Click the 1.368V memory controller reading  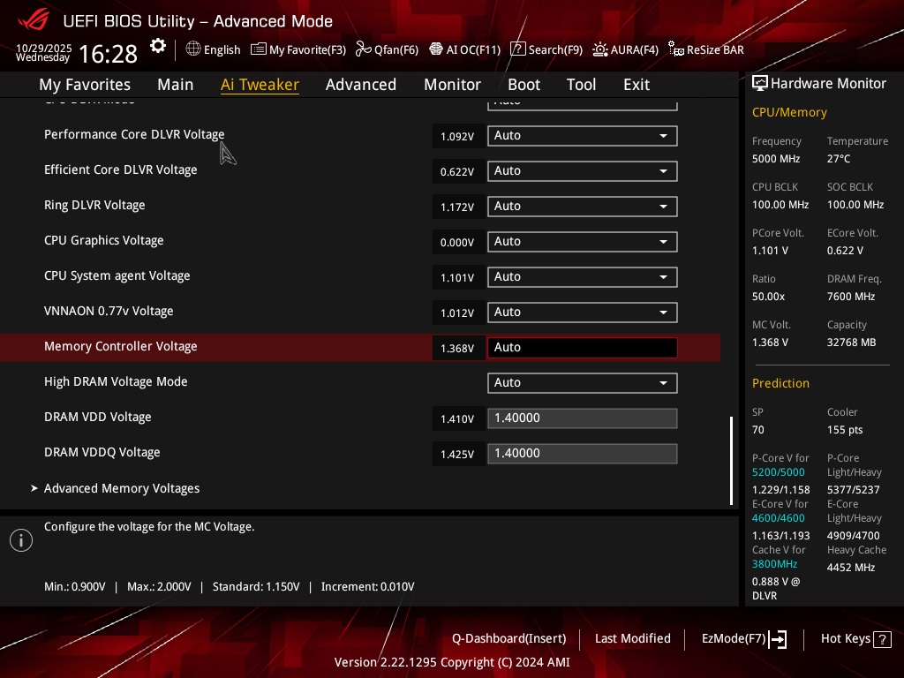457,348
